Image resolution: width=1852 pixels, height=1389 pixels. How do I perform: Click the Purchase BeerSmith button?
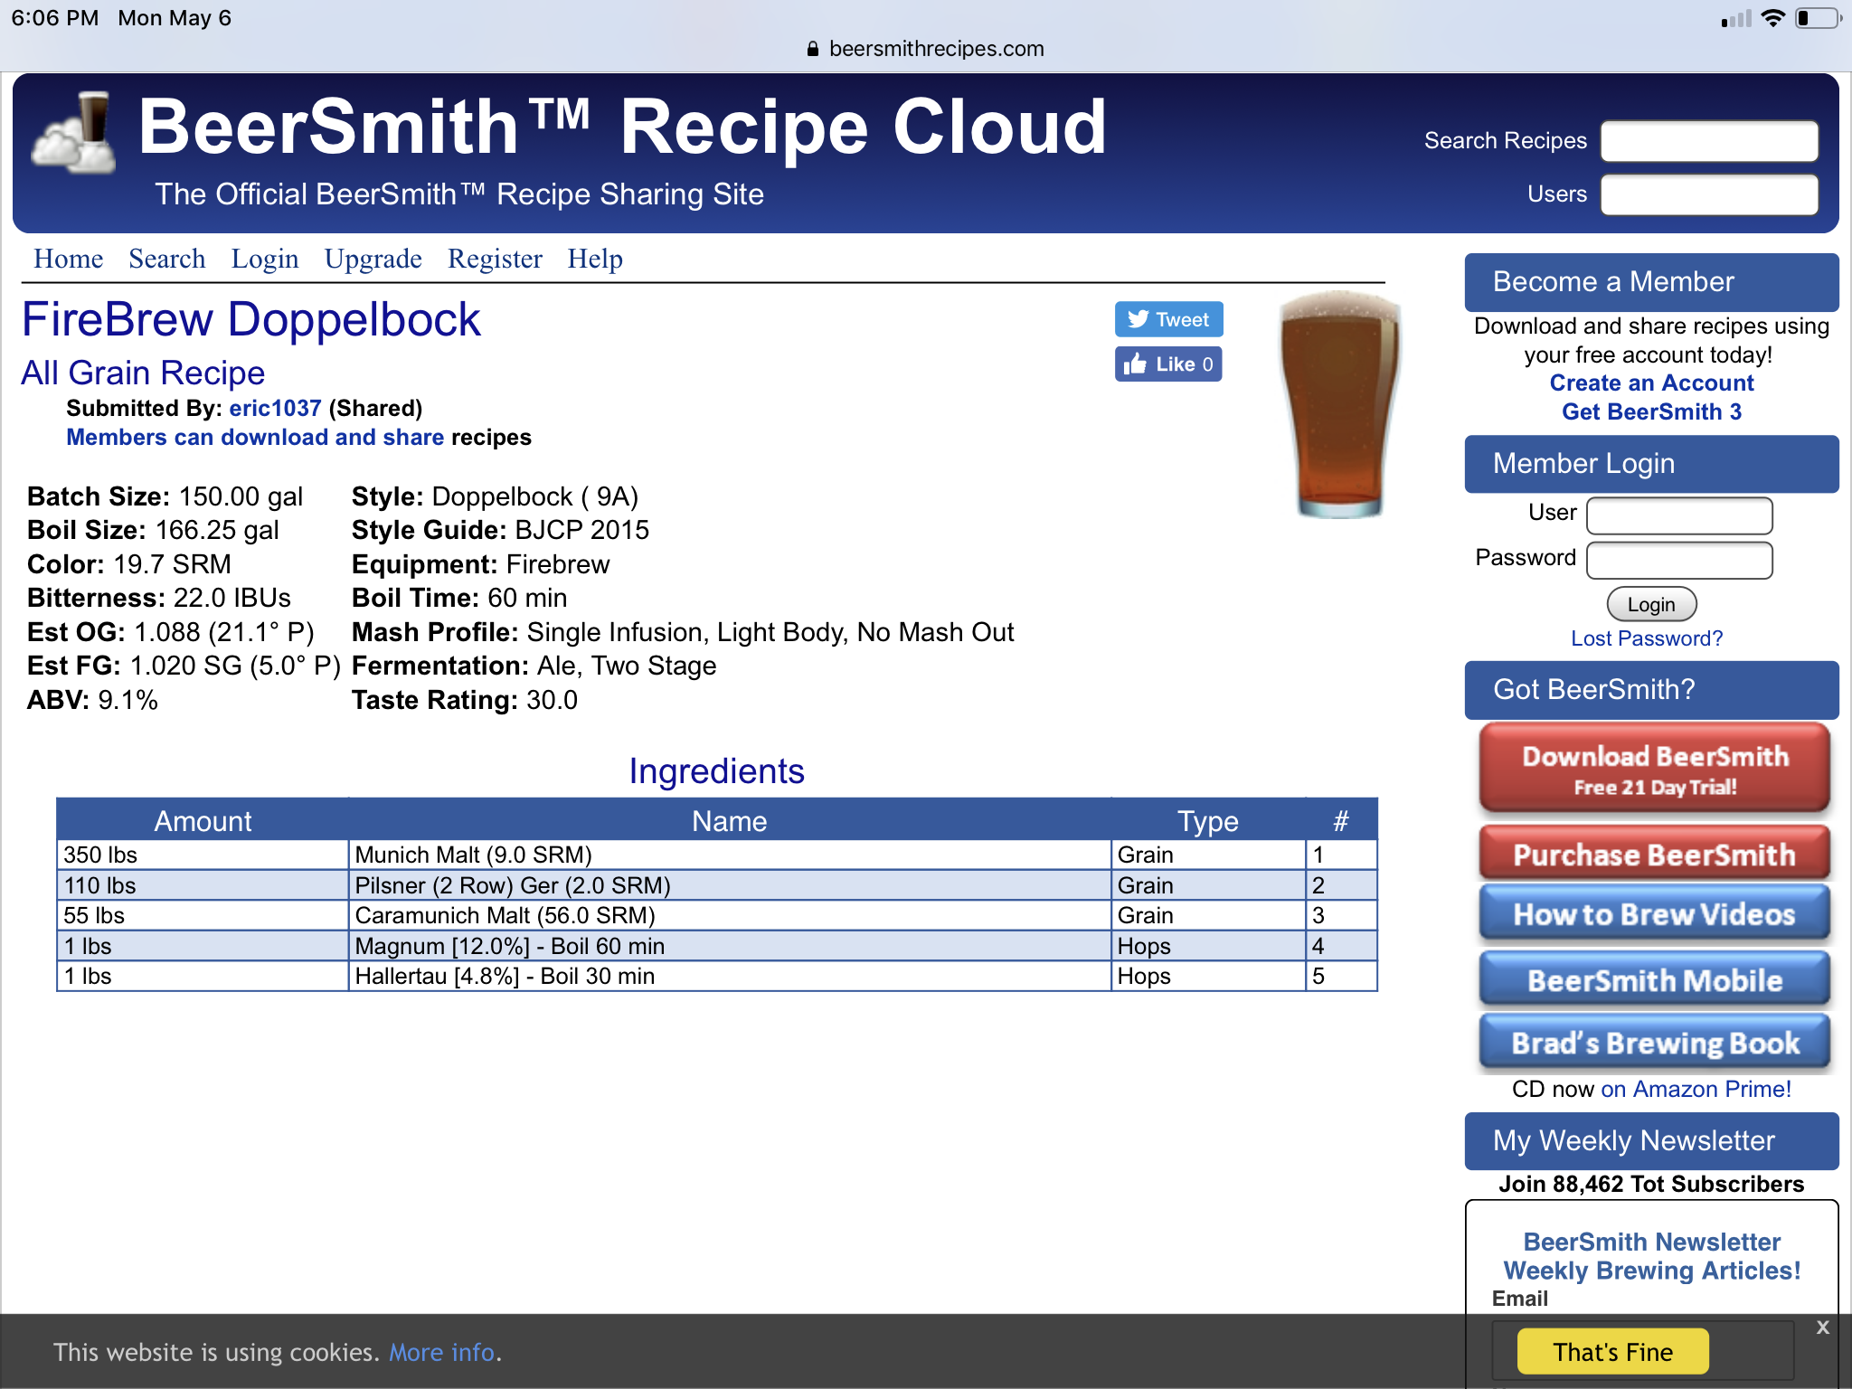1655,854
